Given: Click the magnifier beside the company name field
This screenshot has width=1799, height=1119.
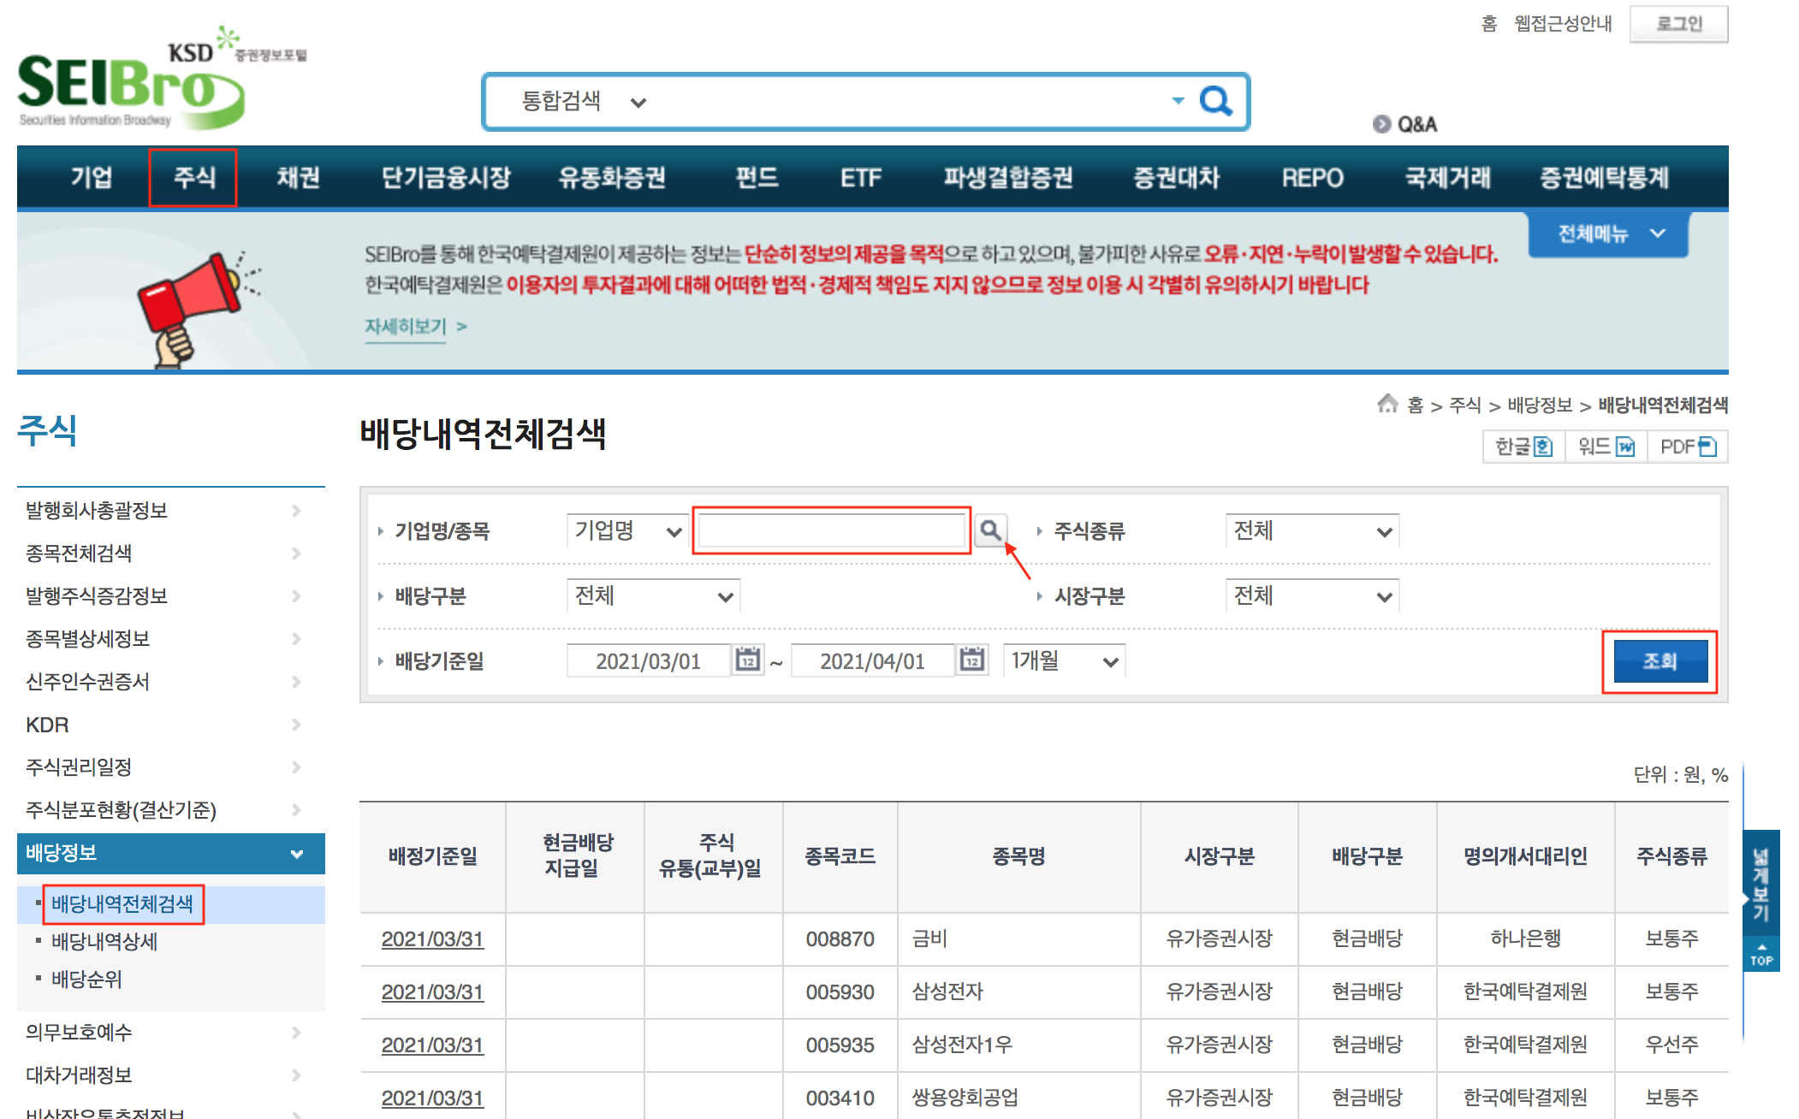Looking at the screenshot, I should [991, 530].
